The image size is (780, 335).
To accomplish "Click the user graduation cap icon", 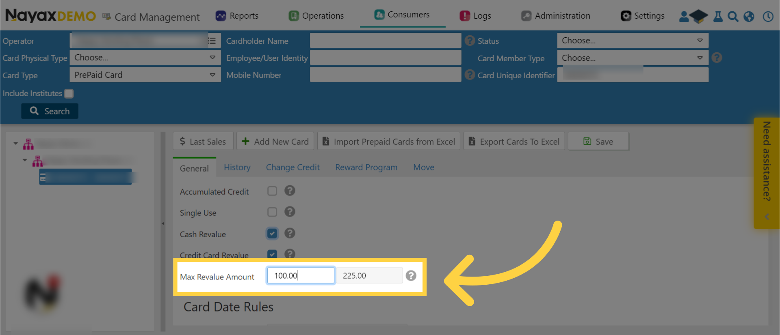I will [x=693, y=16].
